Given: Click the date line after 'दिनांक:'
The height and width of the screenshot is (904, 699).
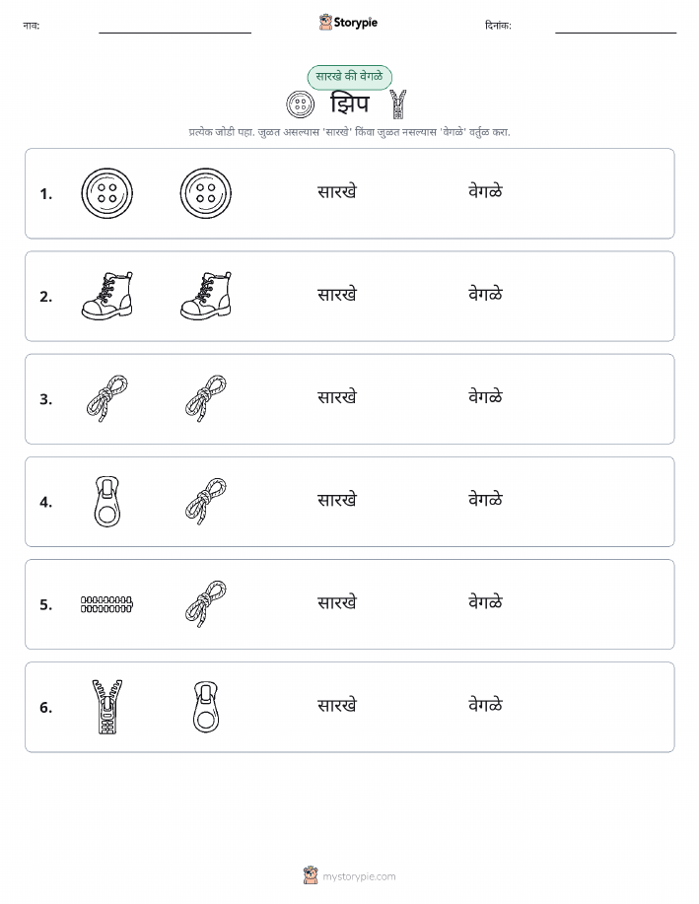Looking at the screenshot, I should (615, 28).
